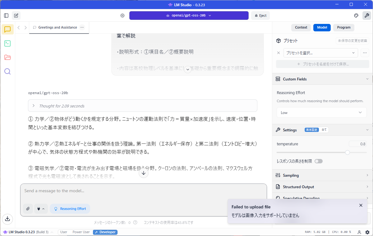Start a new chat with the pencil icon
This screenshot has height=236, width=373.
tap(16, 15)
